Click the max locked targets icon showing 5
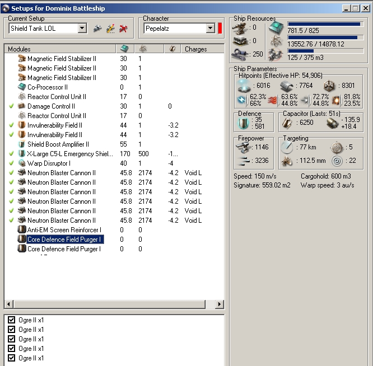Screen dimensions: 373x366 [337, 148]
